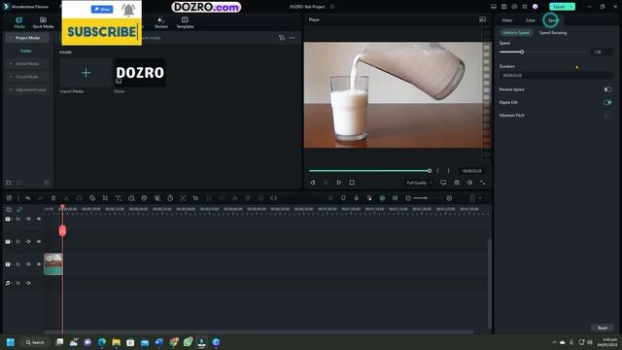Screen dimensions: 622x350
Task: Play the video in the player
Action: click(338, 183)
